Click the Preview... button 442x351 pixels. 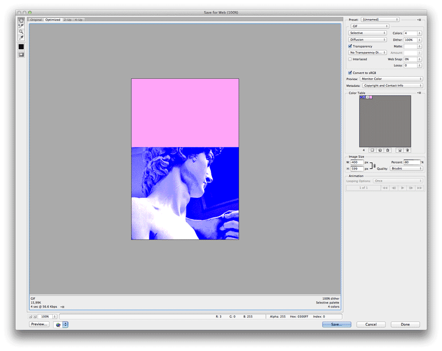39,324
